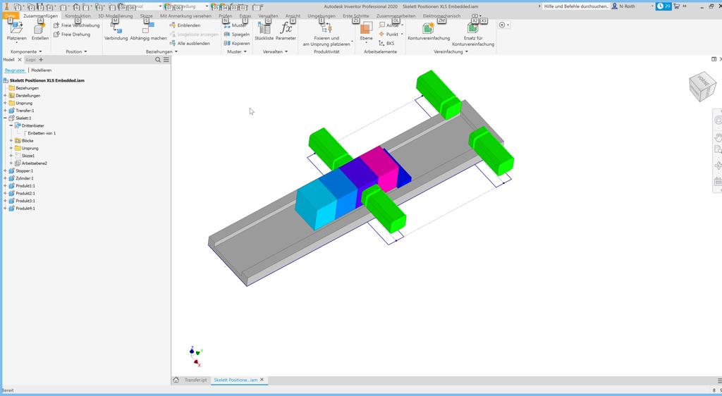Expand the Stopper:1 tree node
This screenshot has width=722, height=396.
click(x=5, y=171)
